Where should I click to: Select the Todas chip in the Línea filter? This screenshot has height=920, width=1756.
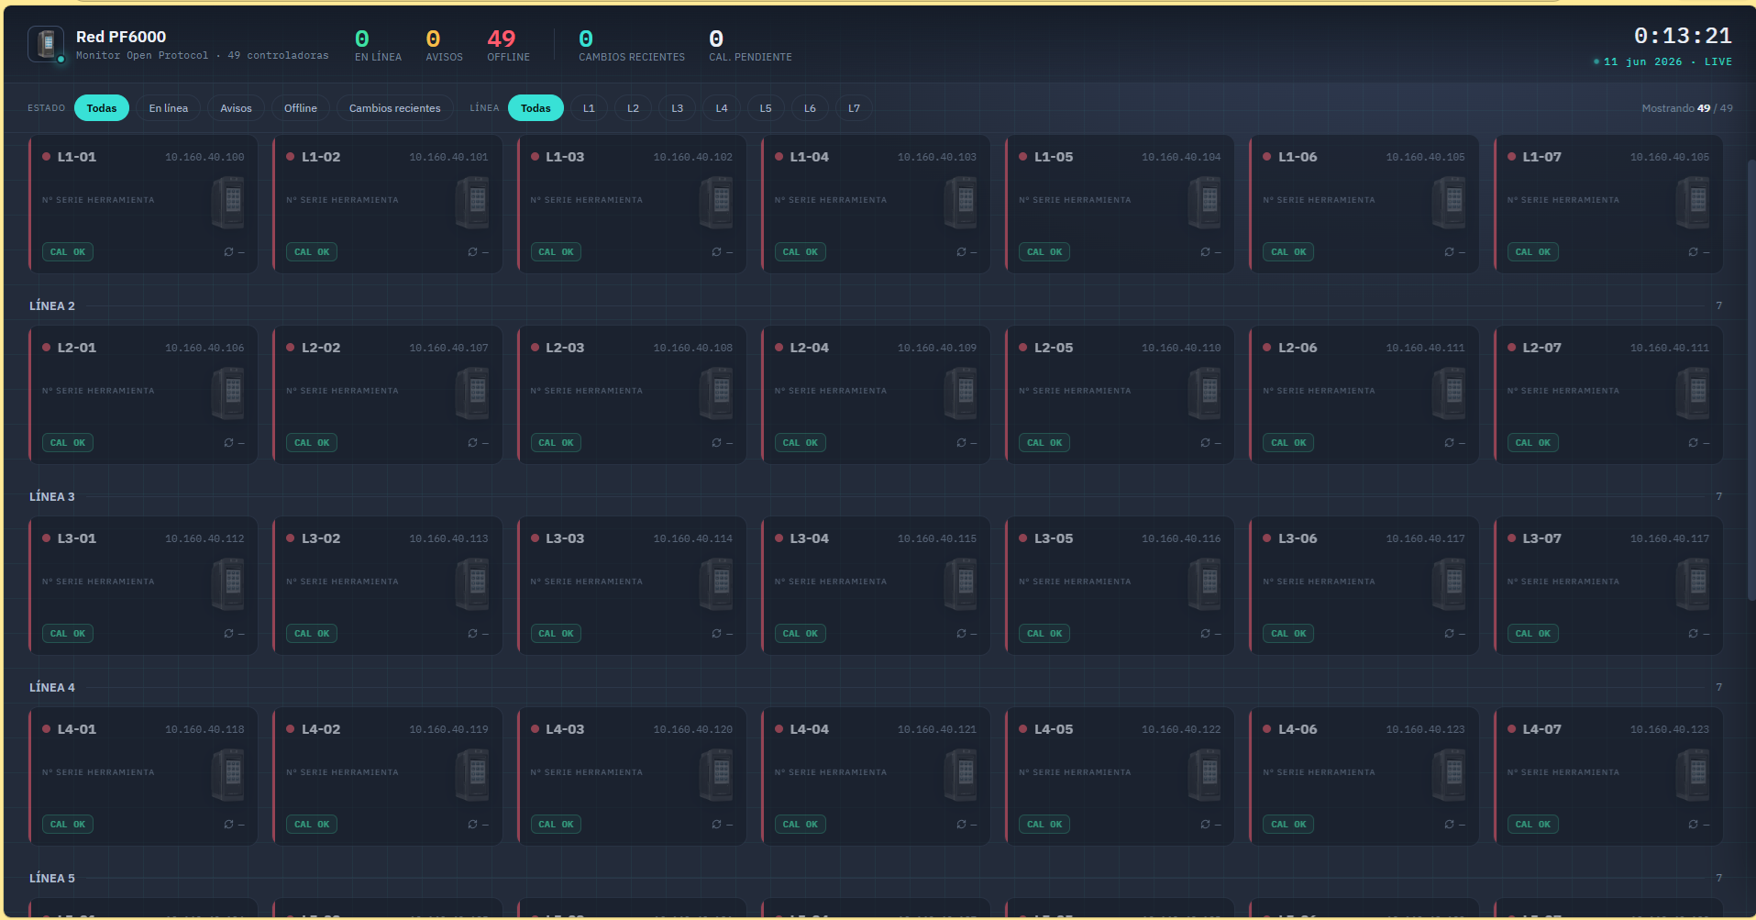tap(536, 108)
